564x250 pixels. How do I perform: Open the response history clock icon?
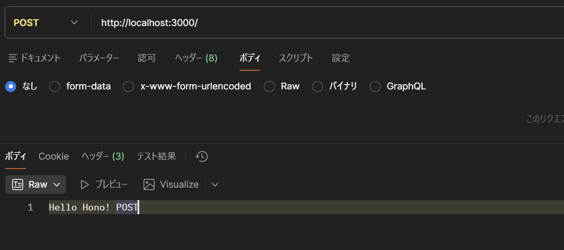pos(202,156)
